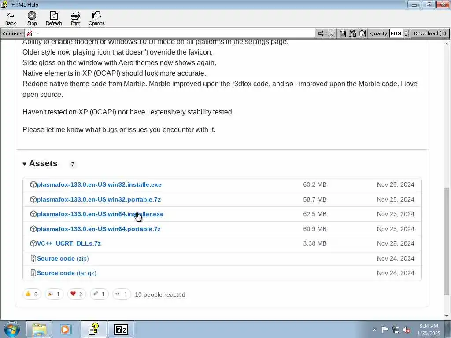Refresh the current page

pos(54,19)
